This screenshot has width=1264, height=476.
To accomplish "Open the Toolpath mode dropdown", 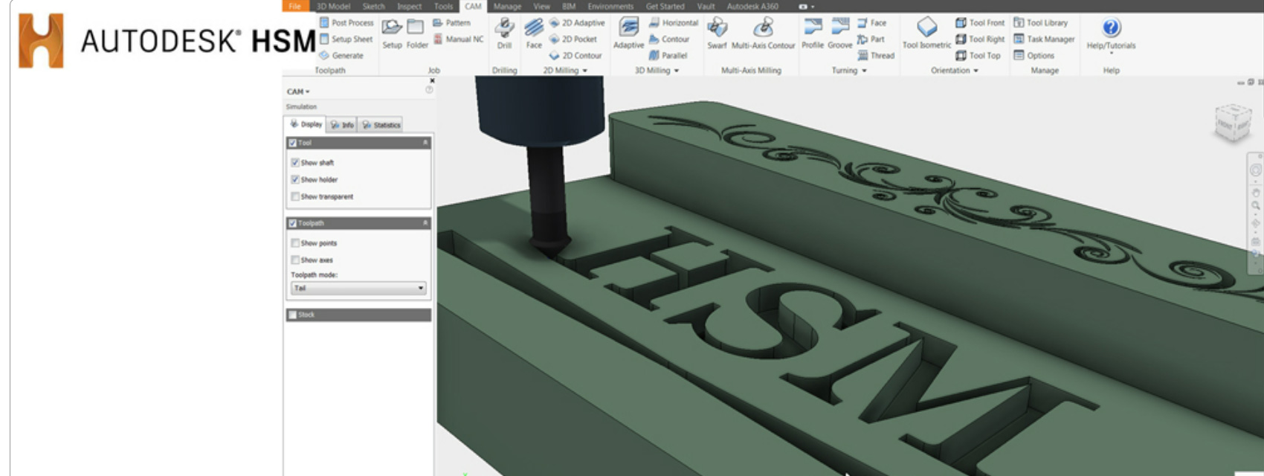I will point(358,288).
